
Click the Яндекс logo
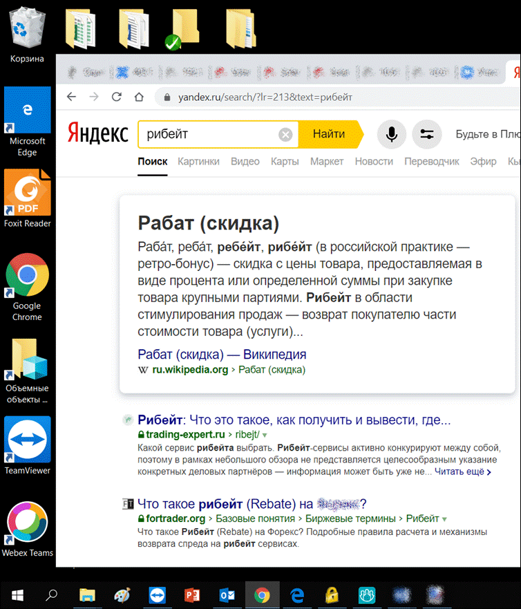point(98,133)
